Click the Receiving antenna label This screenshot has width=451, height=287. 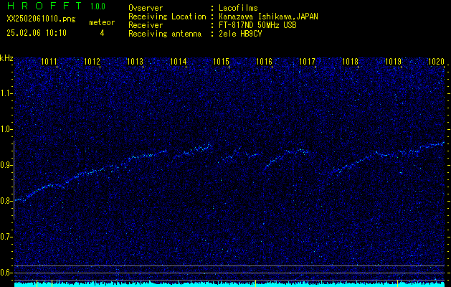point(165,34)
